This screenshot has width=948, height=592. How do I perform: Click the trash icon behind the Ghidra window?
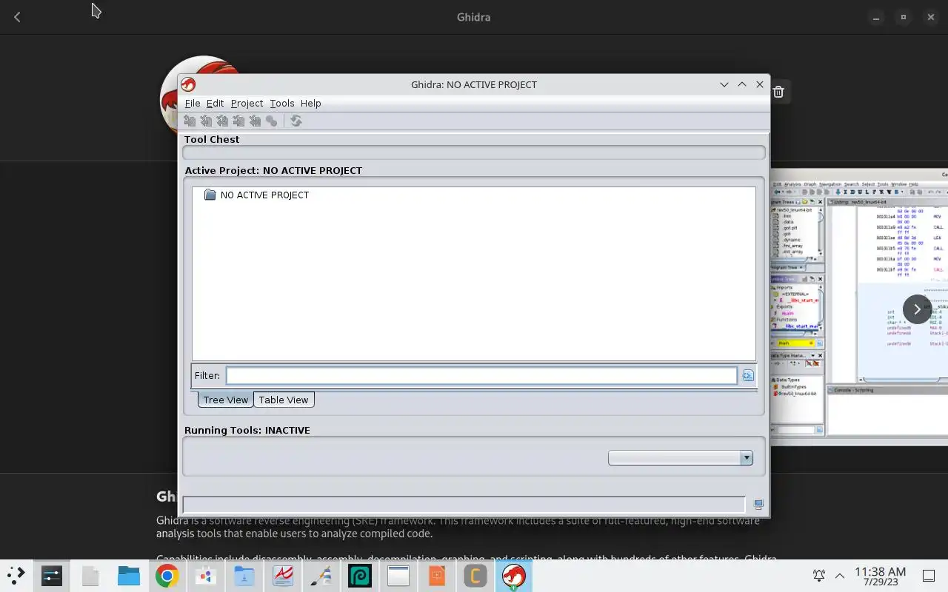pos(778,92)
